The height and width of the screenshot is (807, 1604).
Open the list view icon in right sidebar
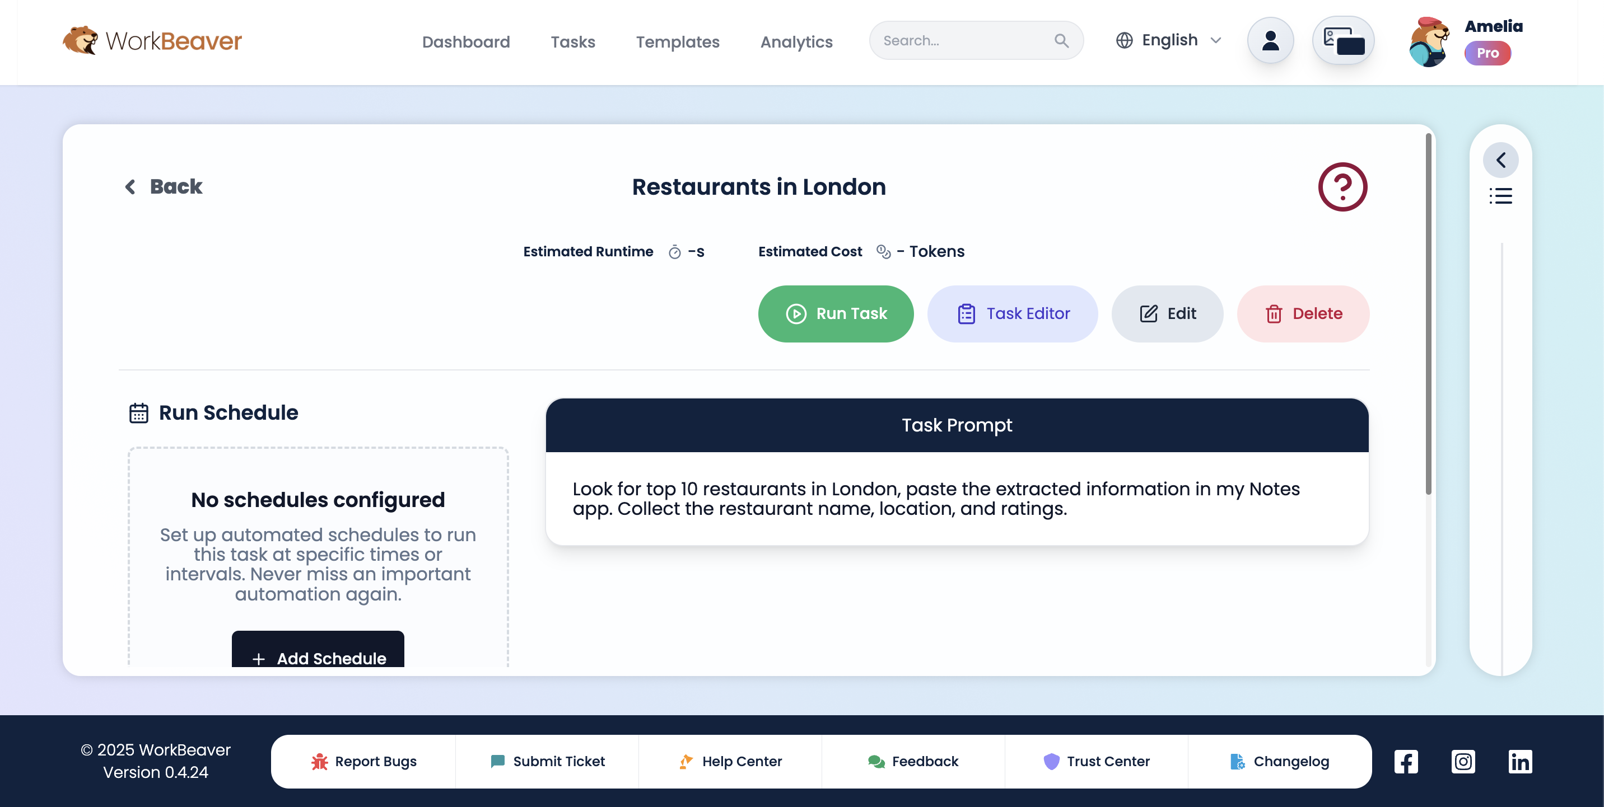pos(1502,196)
